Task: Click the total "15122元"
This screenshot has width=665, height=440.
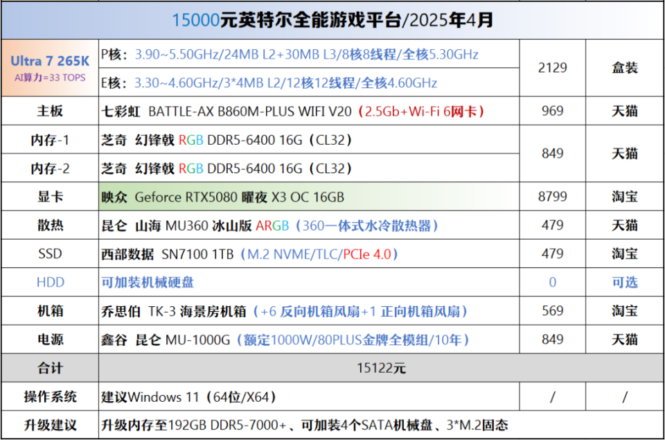Action: click(x=381, y=368)
